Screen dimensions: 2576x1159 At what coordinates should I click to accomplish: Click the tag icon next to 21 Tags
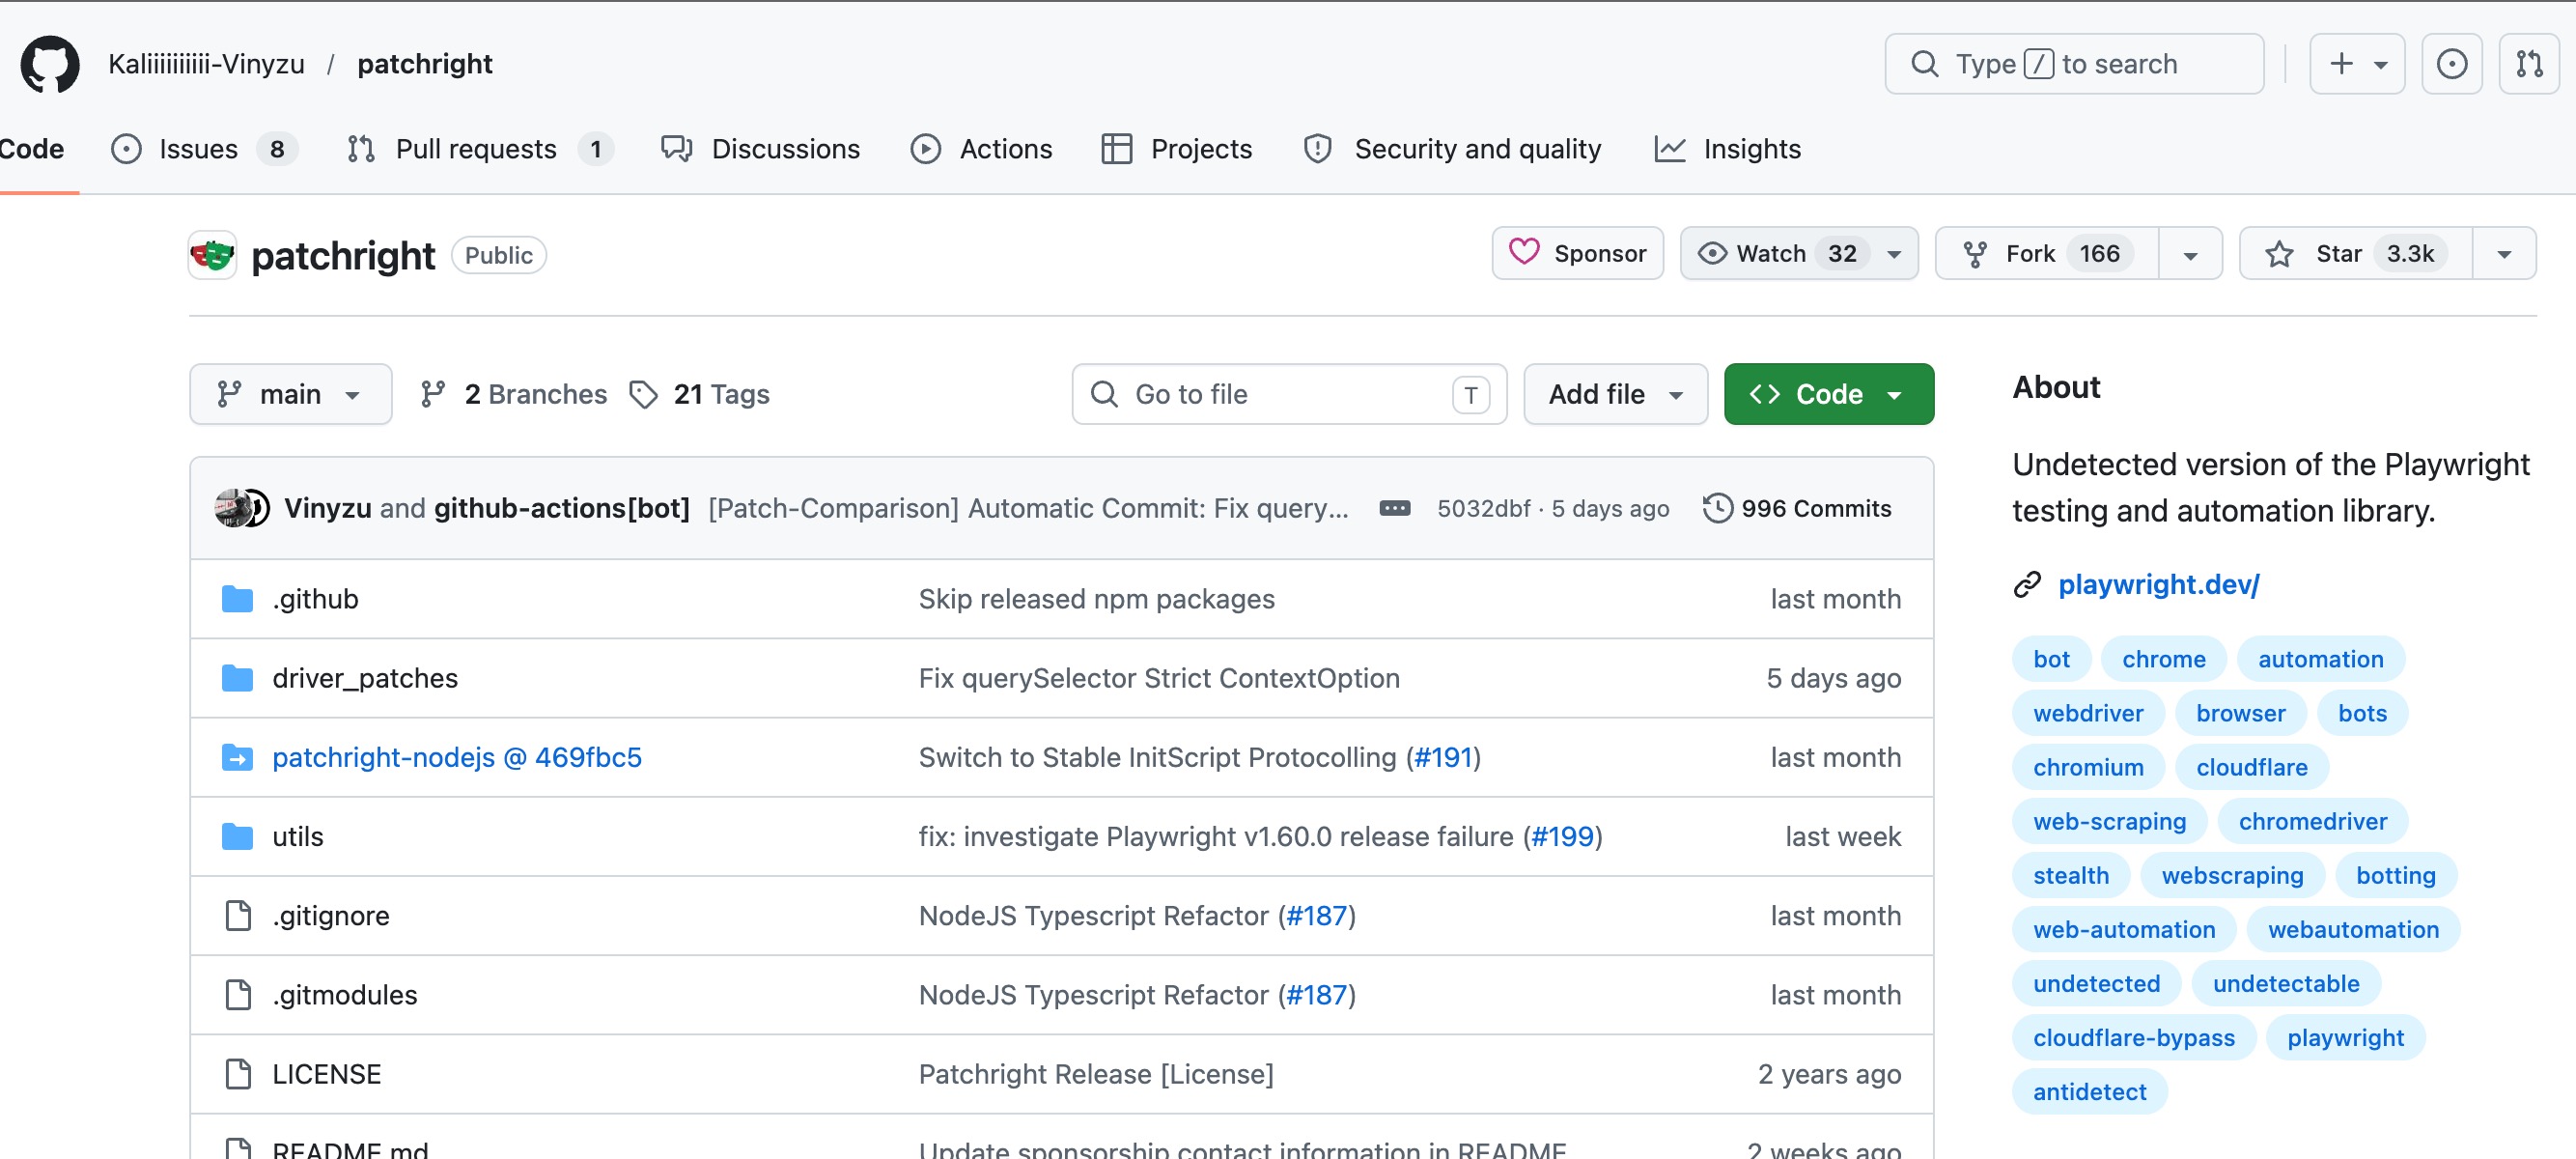tap(643, 394)
